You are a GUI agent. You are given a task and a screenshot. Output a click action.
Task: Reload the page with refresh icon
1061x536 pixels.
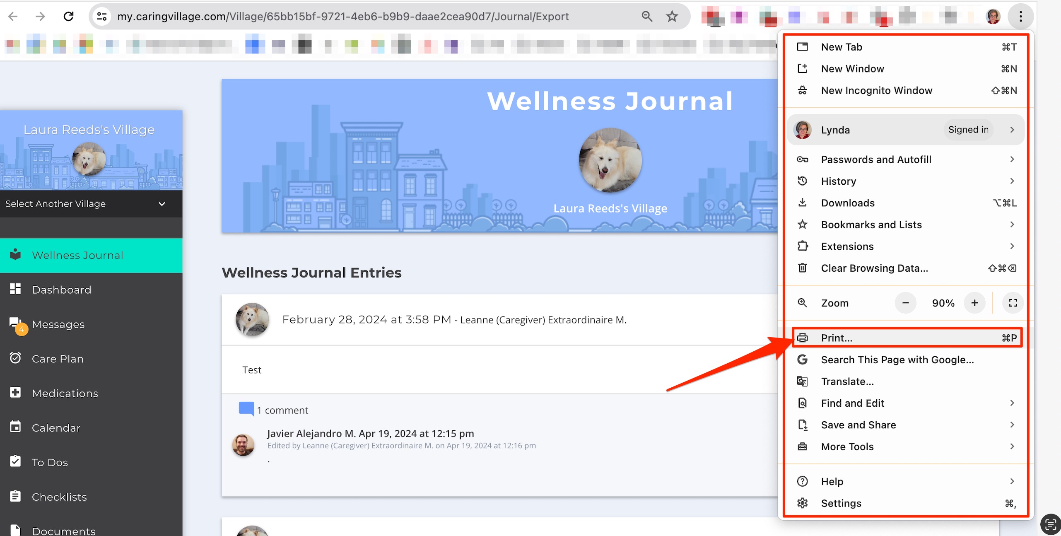[68, 16]
